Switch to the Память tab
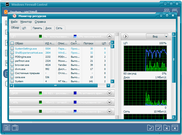The image size is (182, 135). [x=37, y=28]
